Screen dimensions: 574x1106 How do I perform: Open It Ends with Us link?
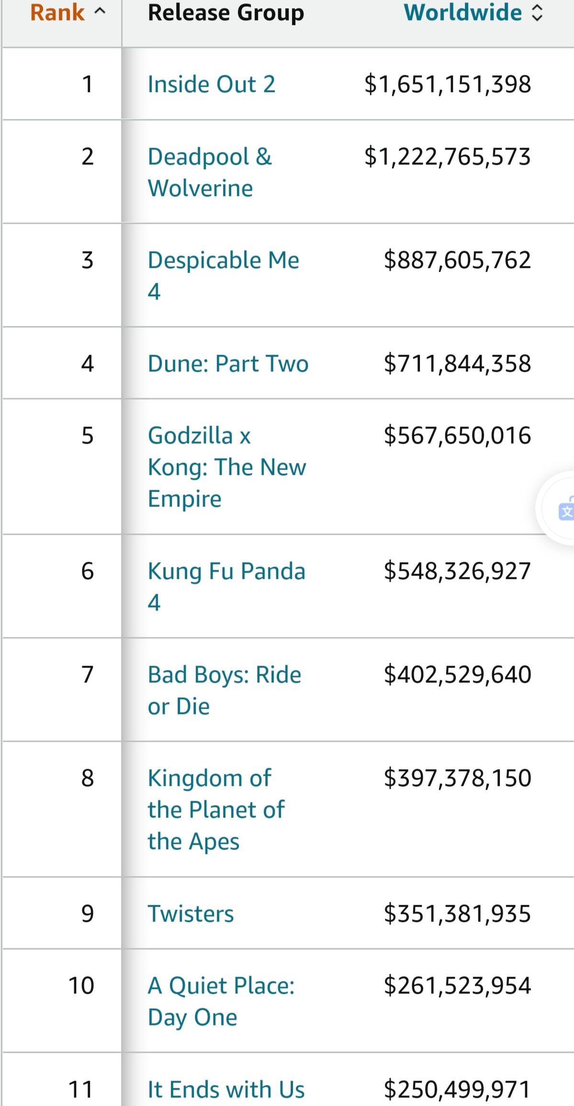(x=226, y=1089)
